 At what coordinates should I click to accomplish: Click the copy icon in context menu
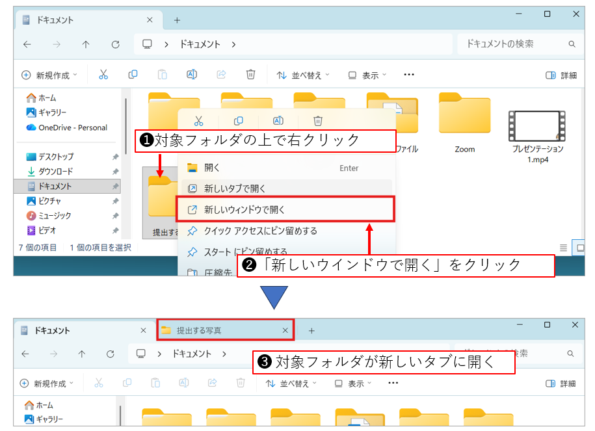(x=239, y=120)
